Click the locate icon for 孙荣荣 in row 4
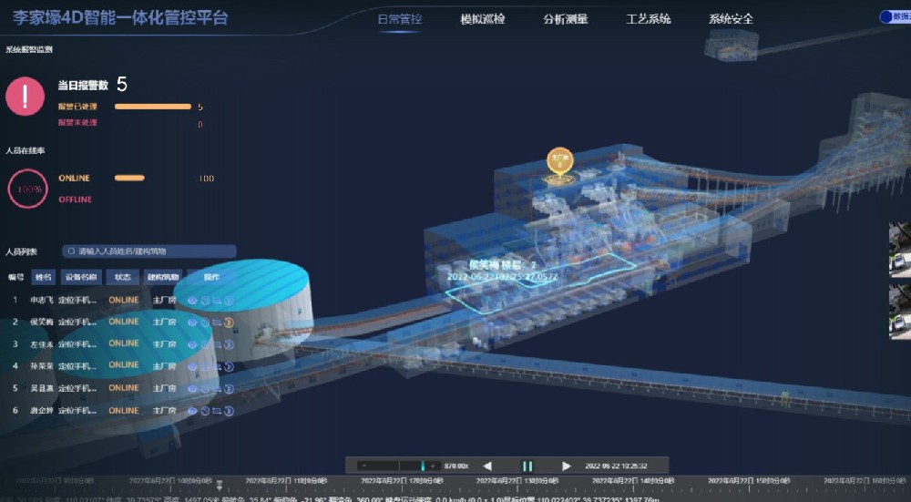The image size is (911, 502). coord(205,366)
